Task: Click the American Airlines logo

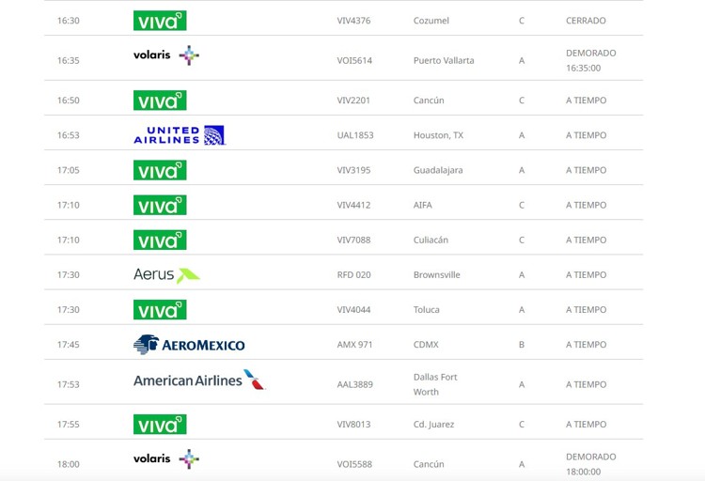Action: pos(199,380)
